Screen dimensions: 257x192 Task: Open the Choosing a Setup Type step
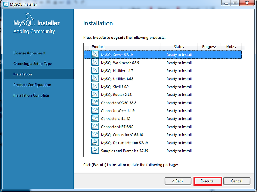click(x=32, y=64)
